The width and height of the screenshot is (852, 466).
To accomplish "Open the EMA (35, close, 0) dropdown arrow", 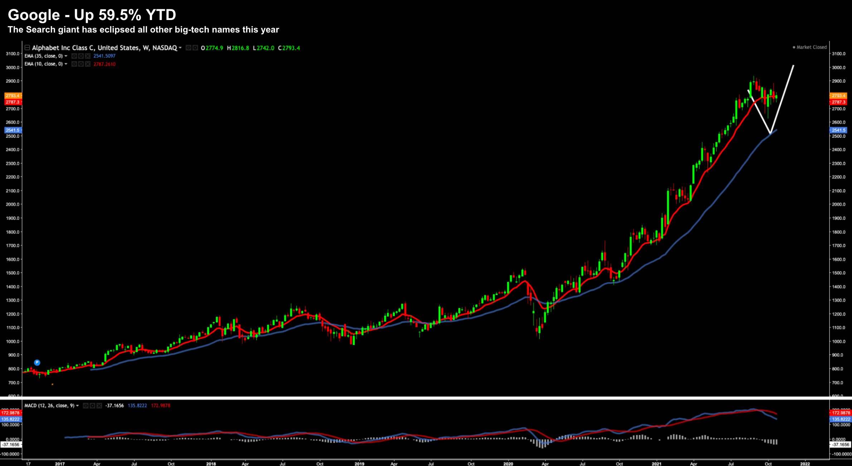I will [66, 56].
